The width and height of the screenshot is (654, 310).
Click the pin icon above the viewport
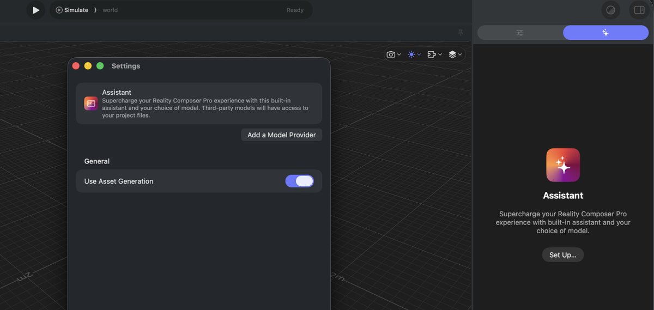pyautogui.click(x=461, y=33)
